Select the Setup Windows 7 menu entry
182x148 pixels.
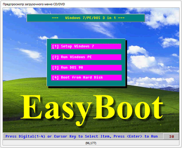pyautogui.click(x=86, y=46)
